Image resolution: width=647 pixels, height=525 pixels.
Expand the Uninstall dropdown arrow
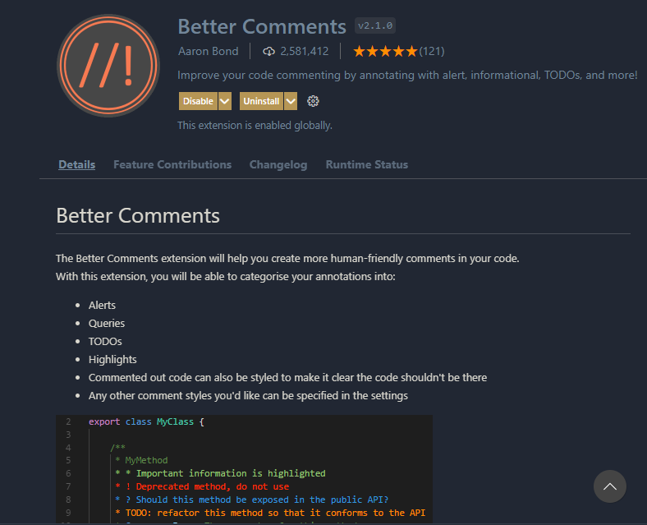[291, 101]
